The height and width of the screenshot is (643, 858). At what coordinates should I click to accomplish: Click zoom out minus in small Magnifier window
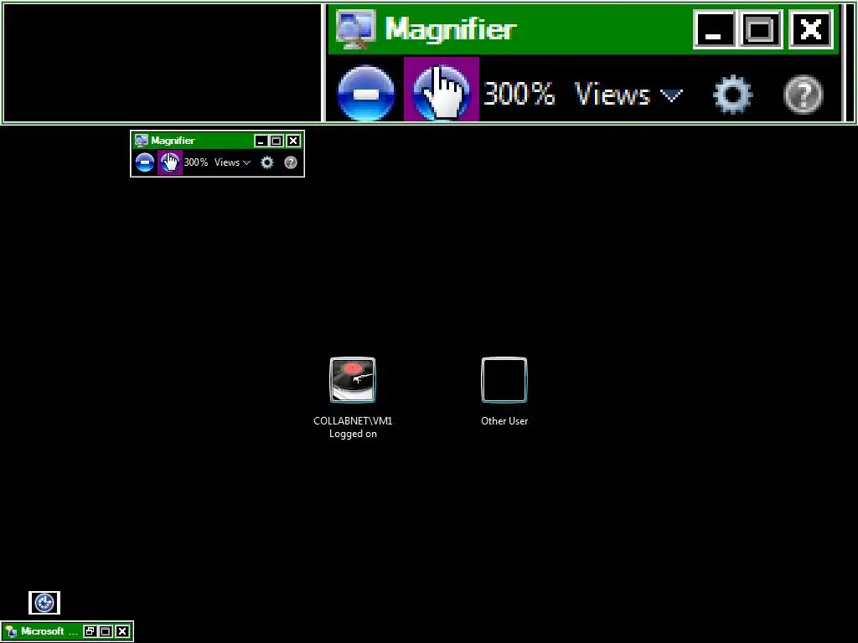click(144, 162)
